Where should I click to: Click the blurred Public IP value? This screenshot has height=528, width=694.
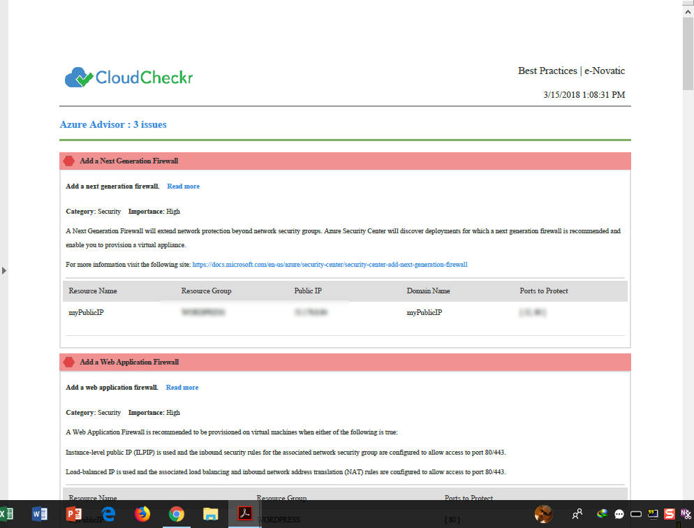(x=311, y=312)
